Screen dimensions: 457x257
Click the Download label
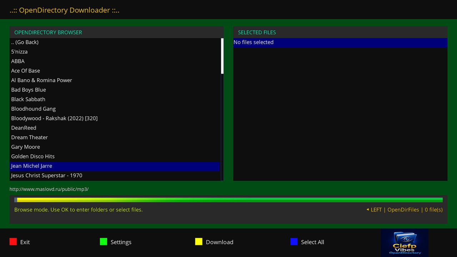[x=220, y=242]
